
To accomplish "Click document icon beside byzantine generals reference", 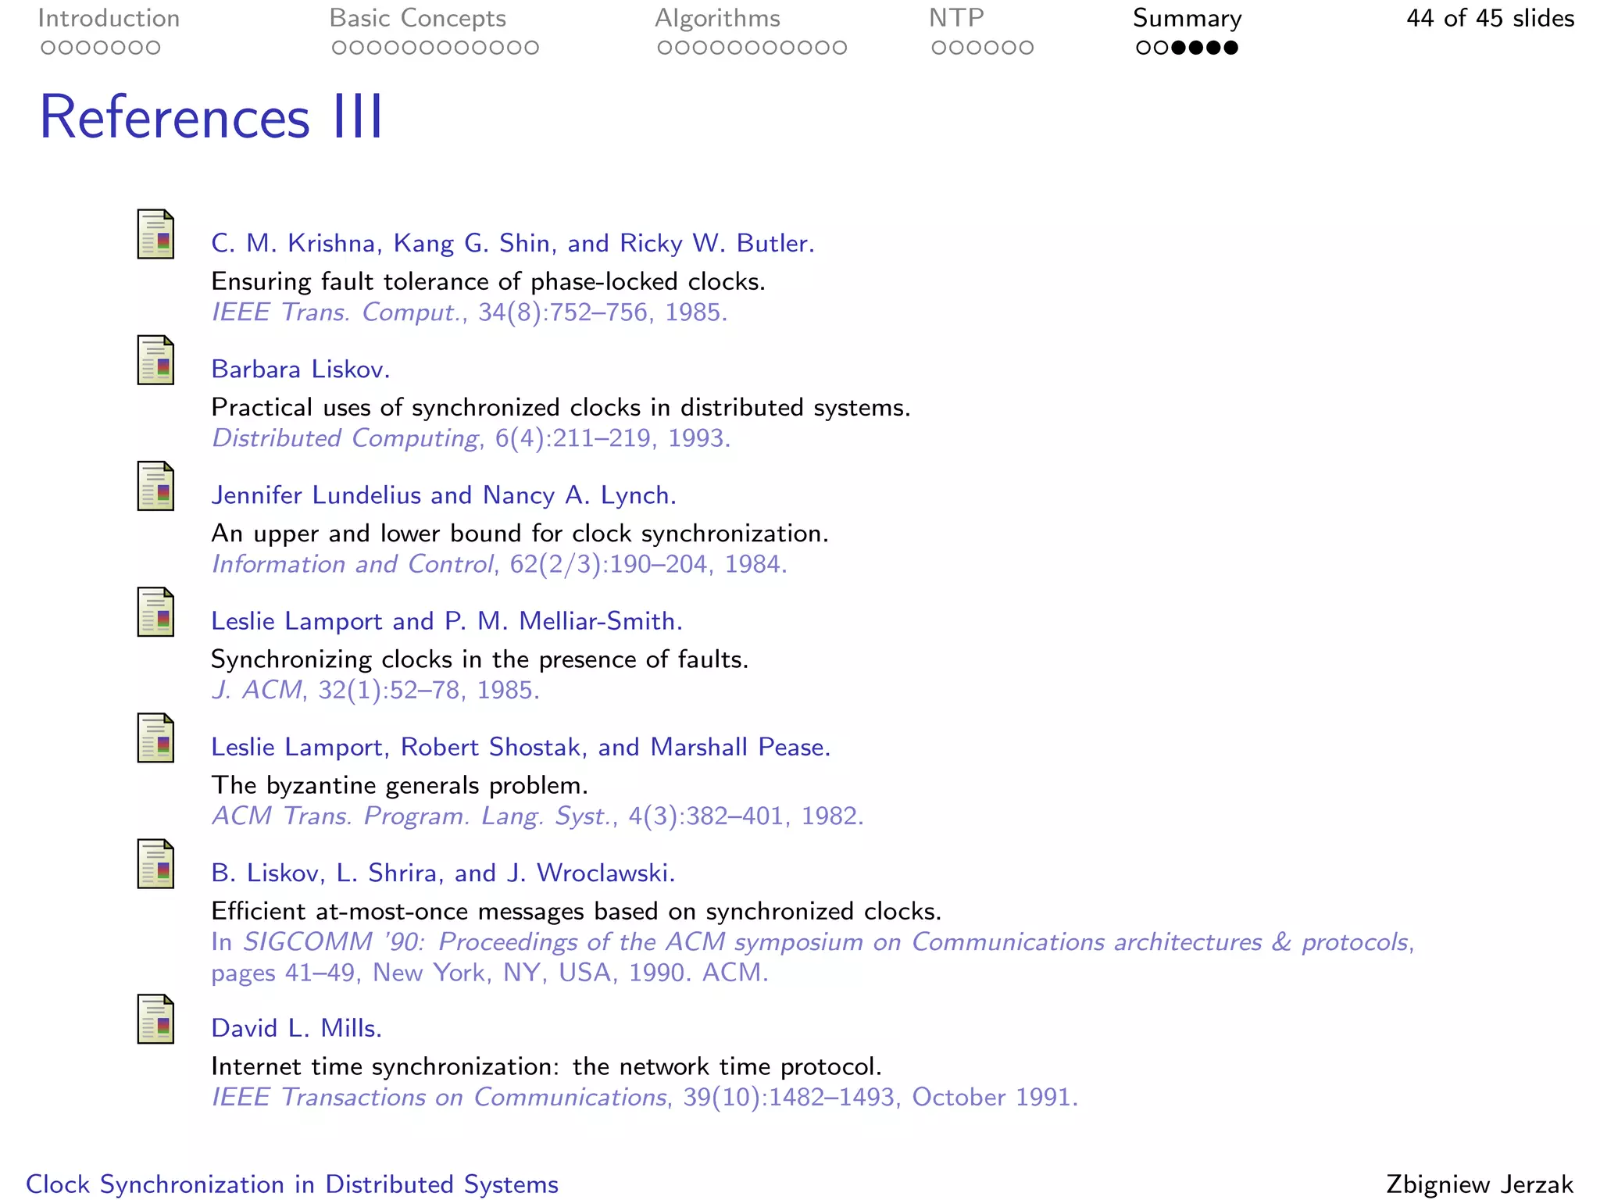I will (x=155, y=737).
